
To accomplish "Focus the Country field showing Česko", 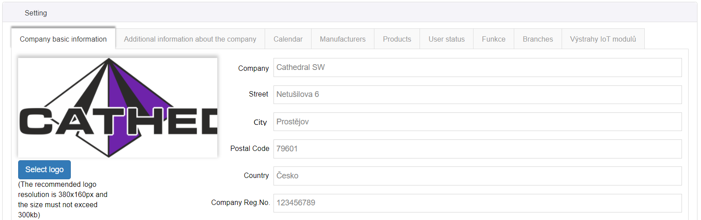I will tap(478, 176).
